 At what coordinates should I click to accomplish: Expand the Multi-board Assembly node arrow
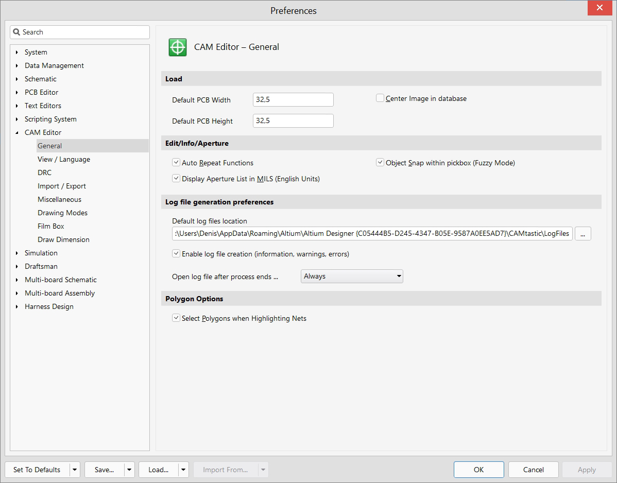click(17, 293)
